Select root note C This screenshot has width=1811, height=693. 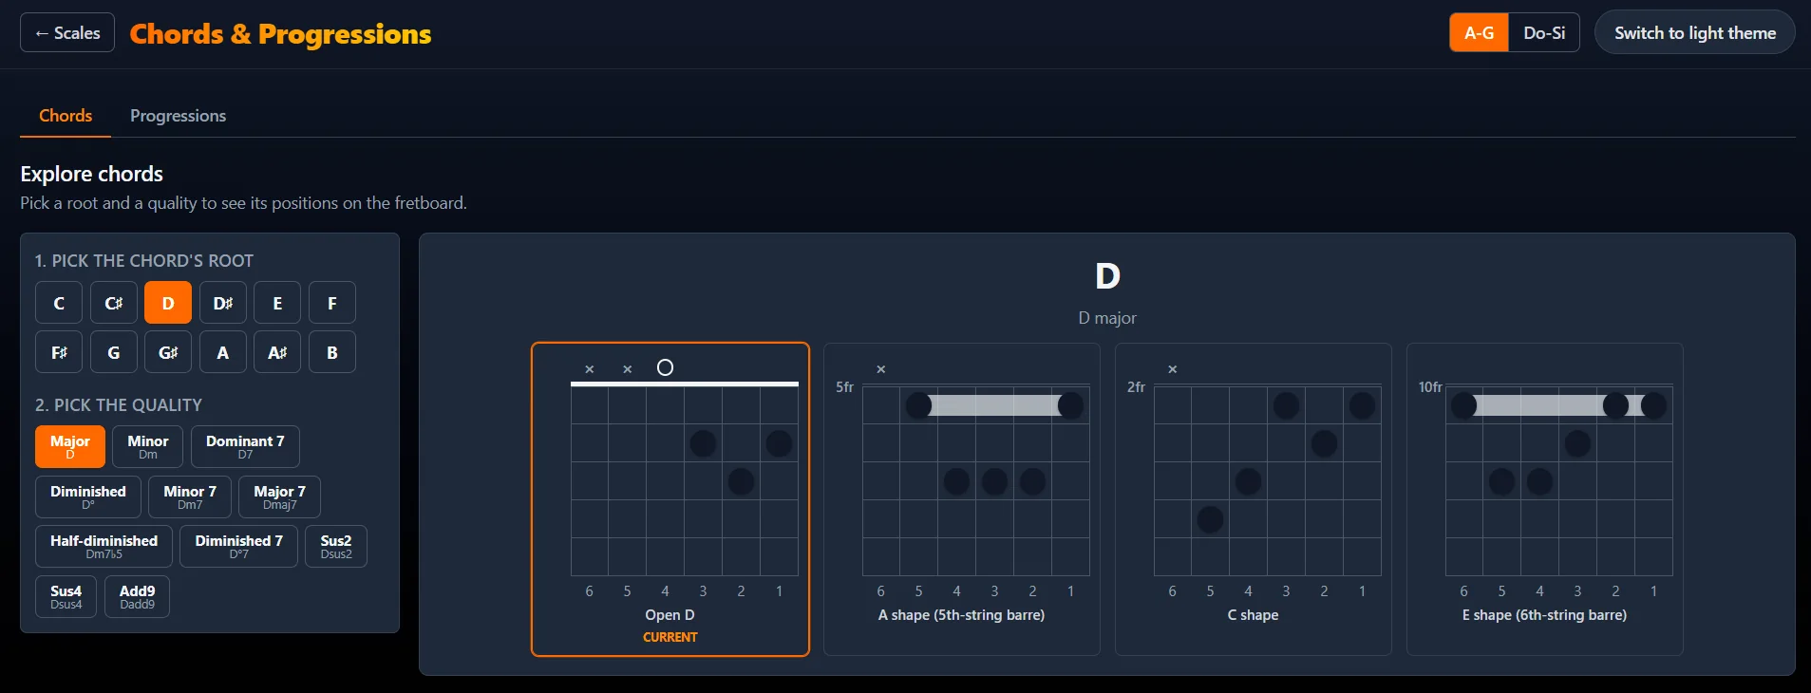tap(59, 303)
